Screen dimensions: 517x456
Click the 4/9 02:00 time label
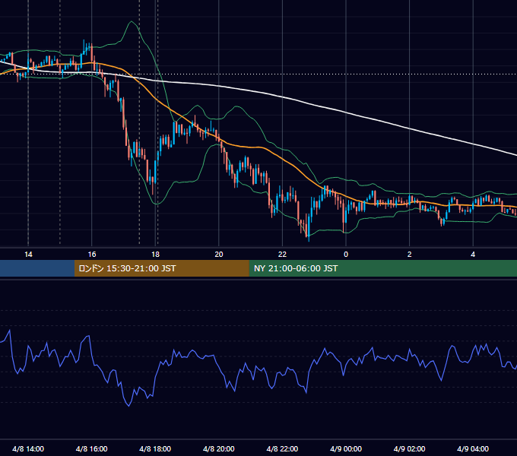(x=409, y=448)
